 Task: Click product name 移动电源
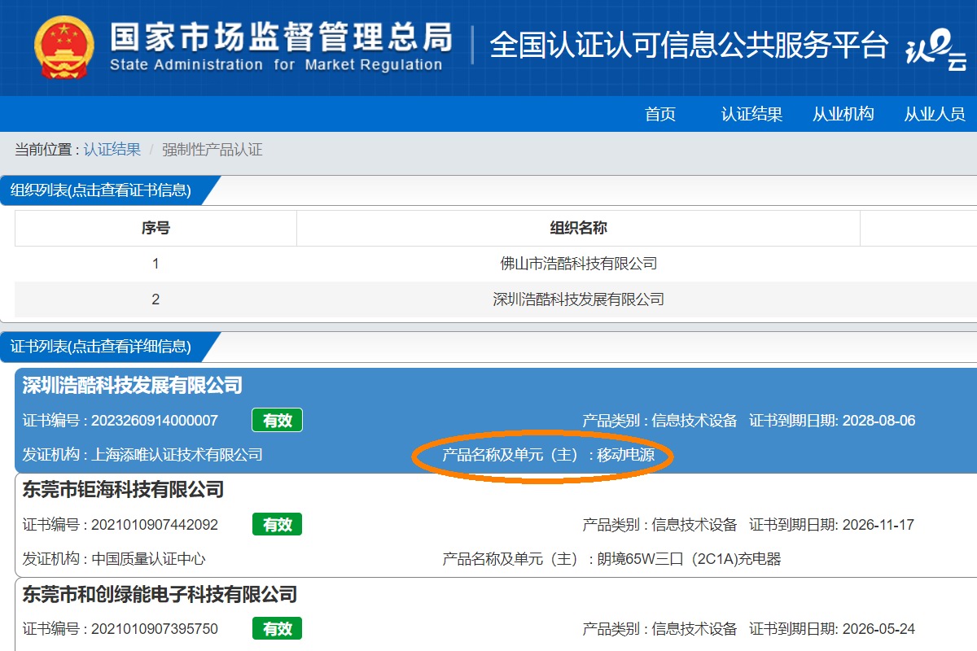click(x=626, y=455)
